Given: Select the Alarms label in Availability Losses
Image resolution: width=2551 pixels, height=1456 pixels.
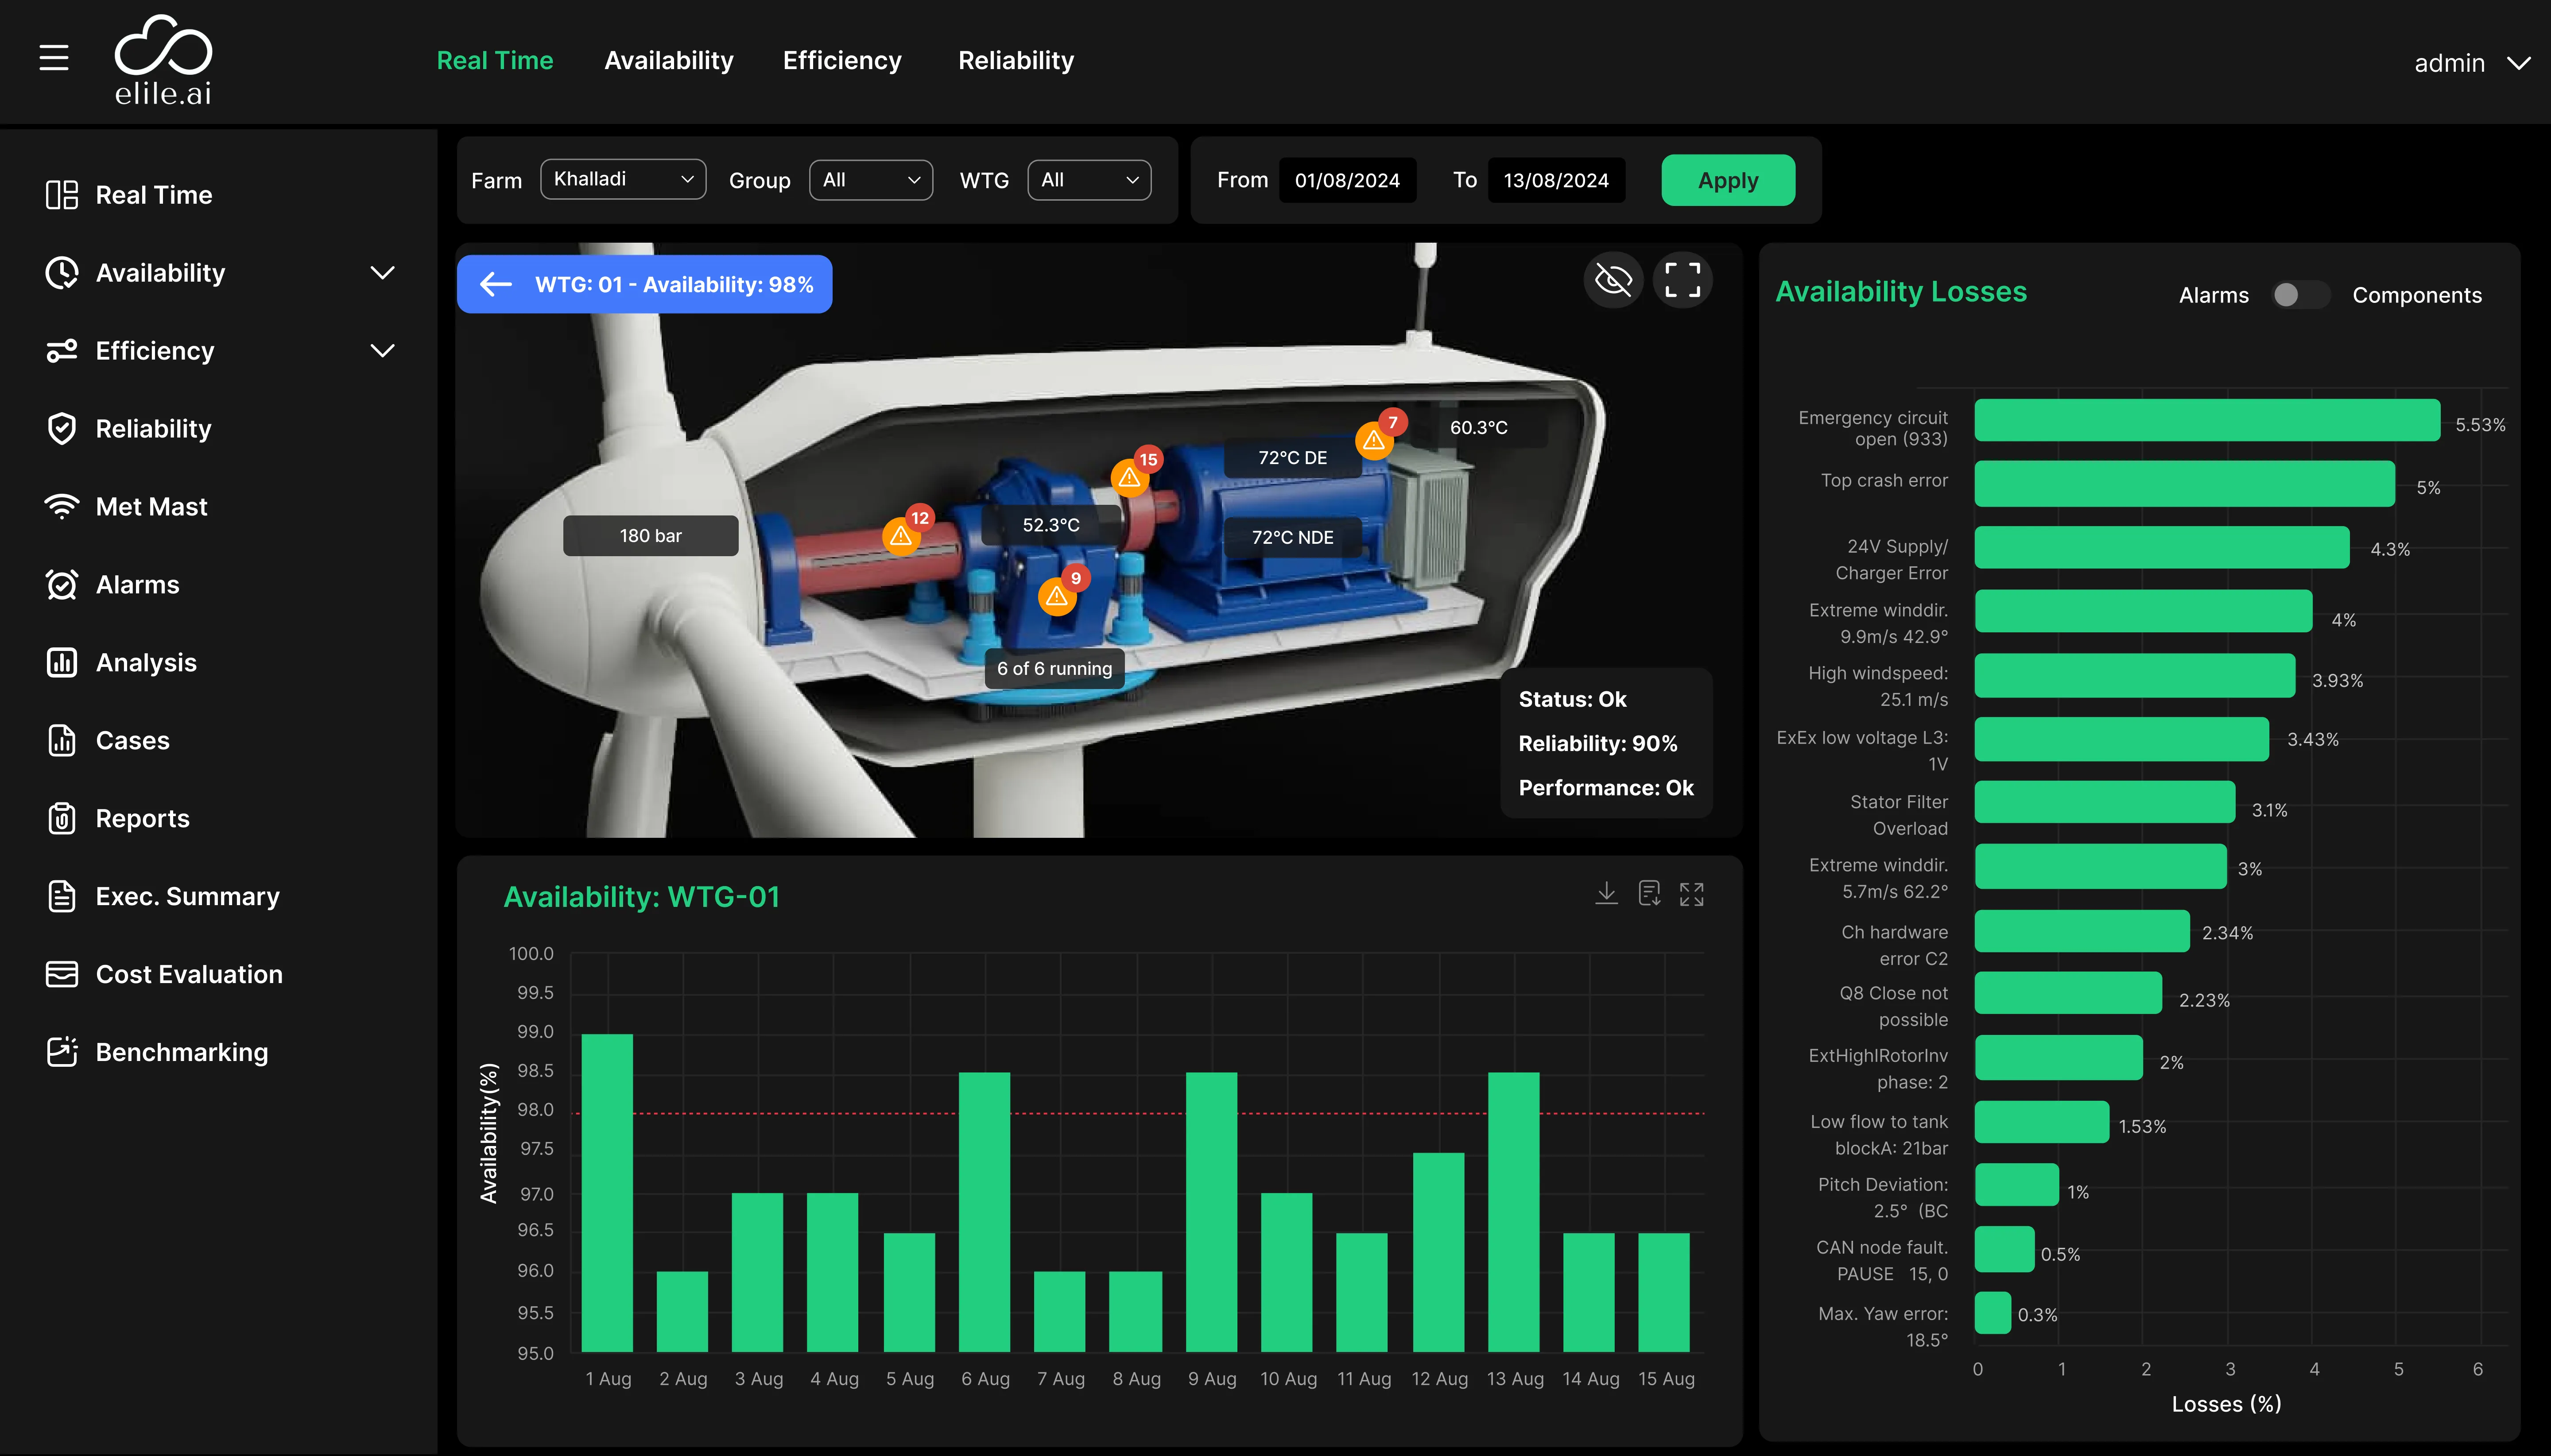Looking at the screenshot, I should point(2213,295).
